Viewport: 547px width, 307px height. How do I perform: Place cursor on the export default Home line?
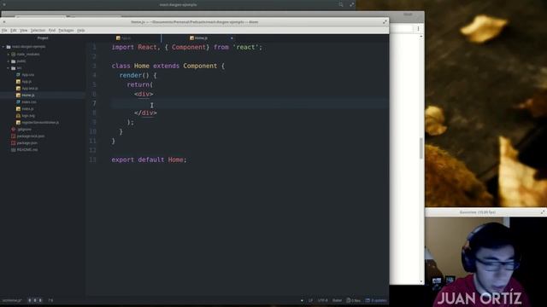(149, 159)
